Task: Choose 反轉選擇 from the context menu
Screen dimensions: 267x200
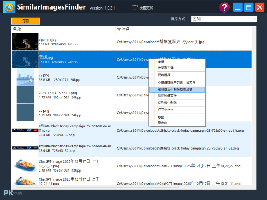Action: 177,75
